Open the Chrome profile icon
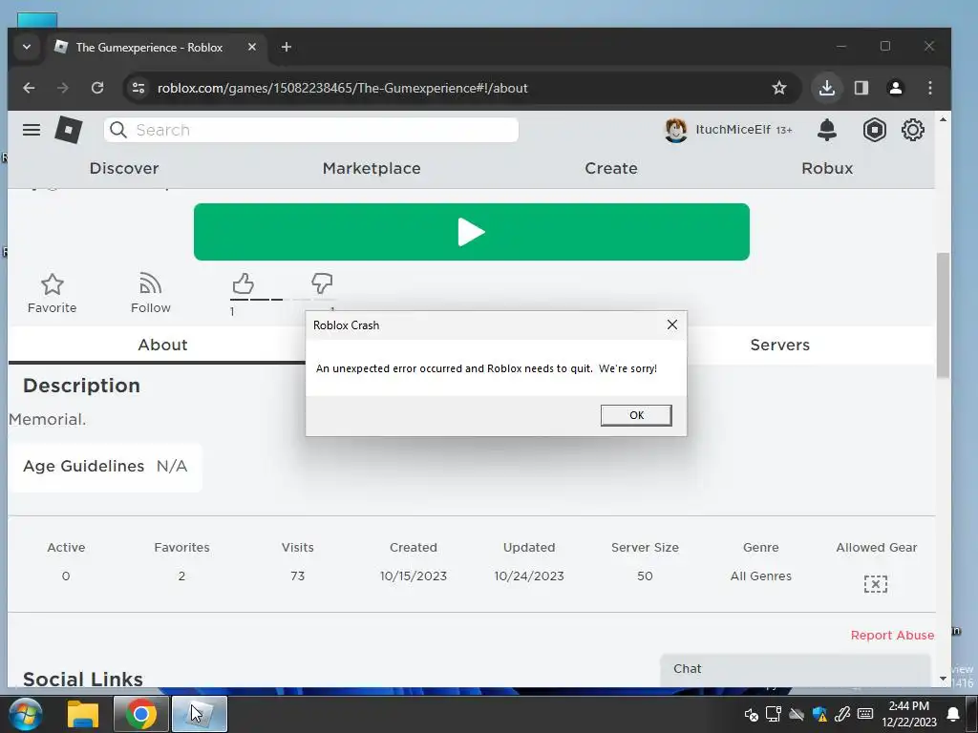 [x=896, y=88]
